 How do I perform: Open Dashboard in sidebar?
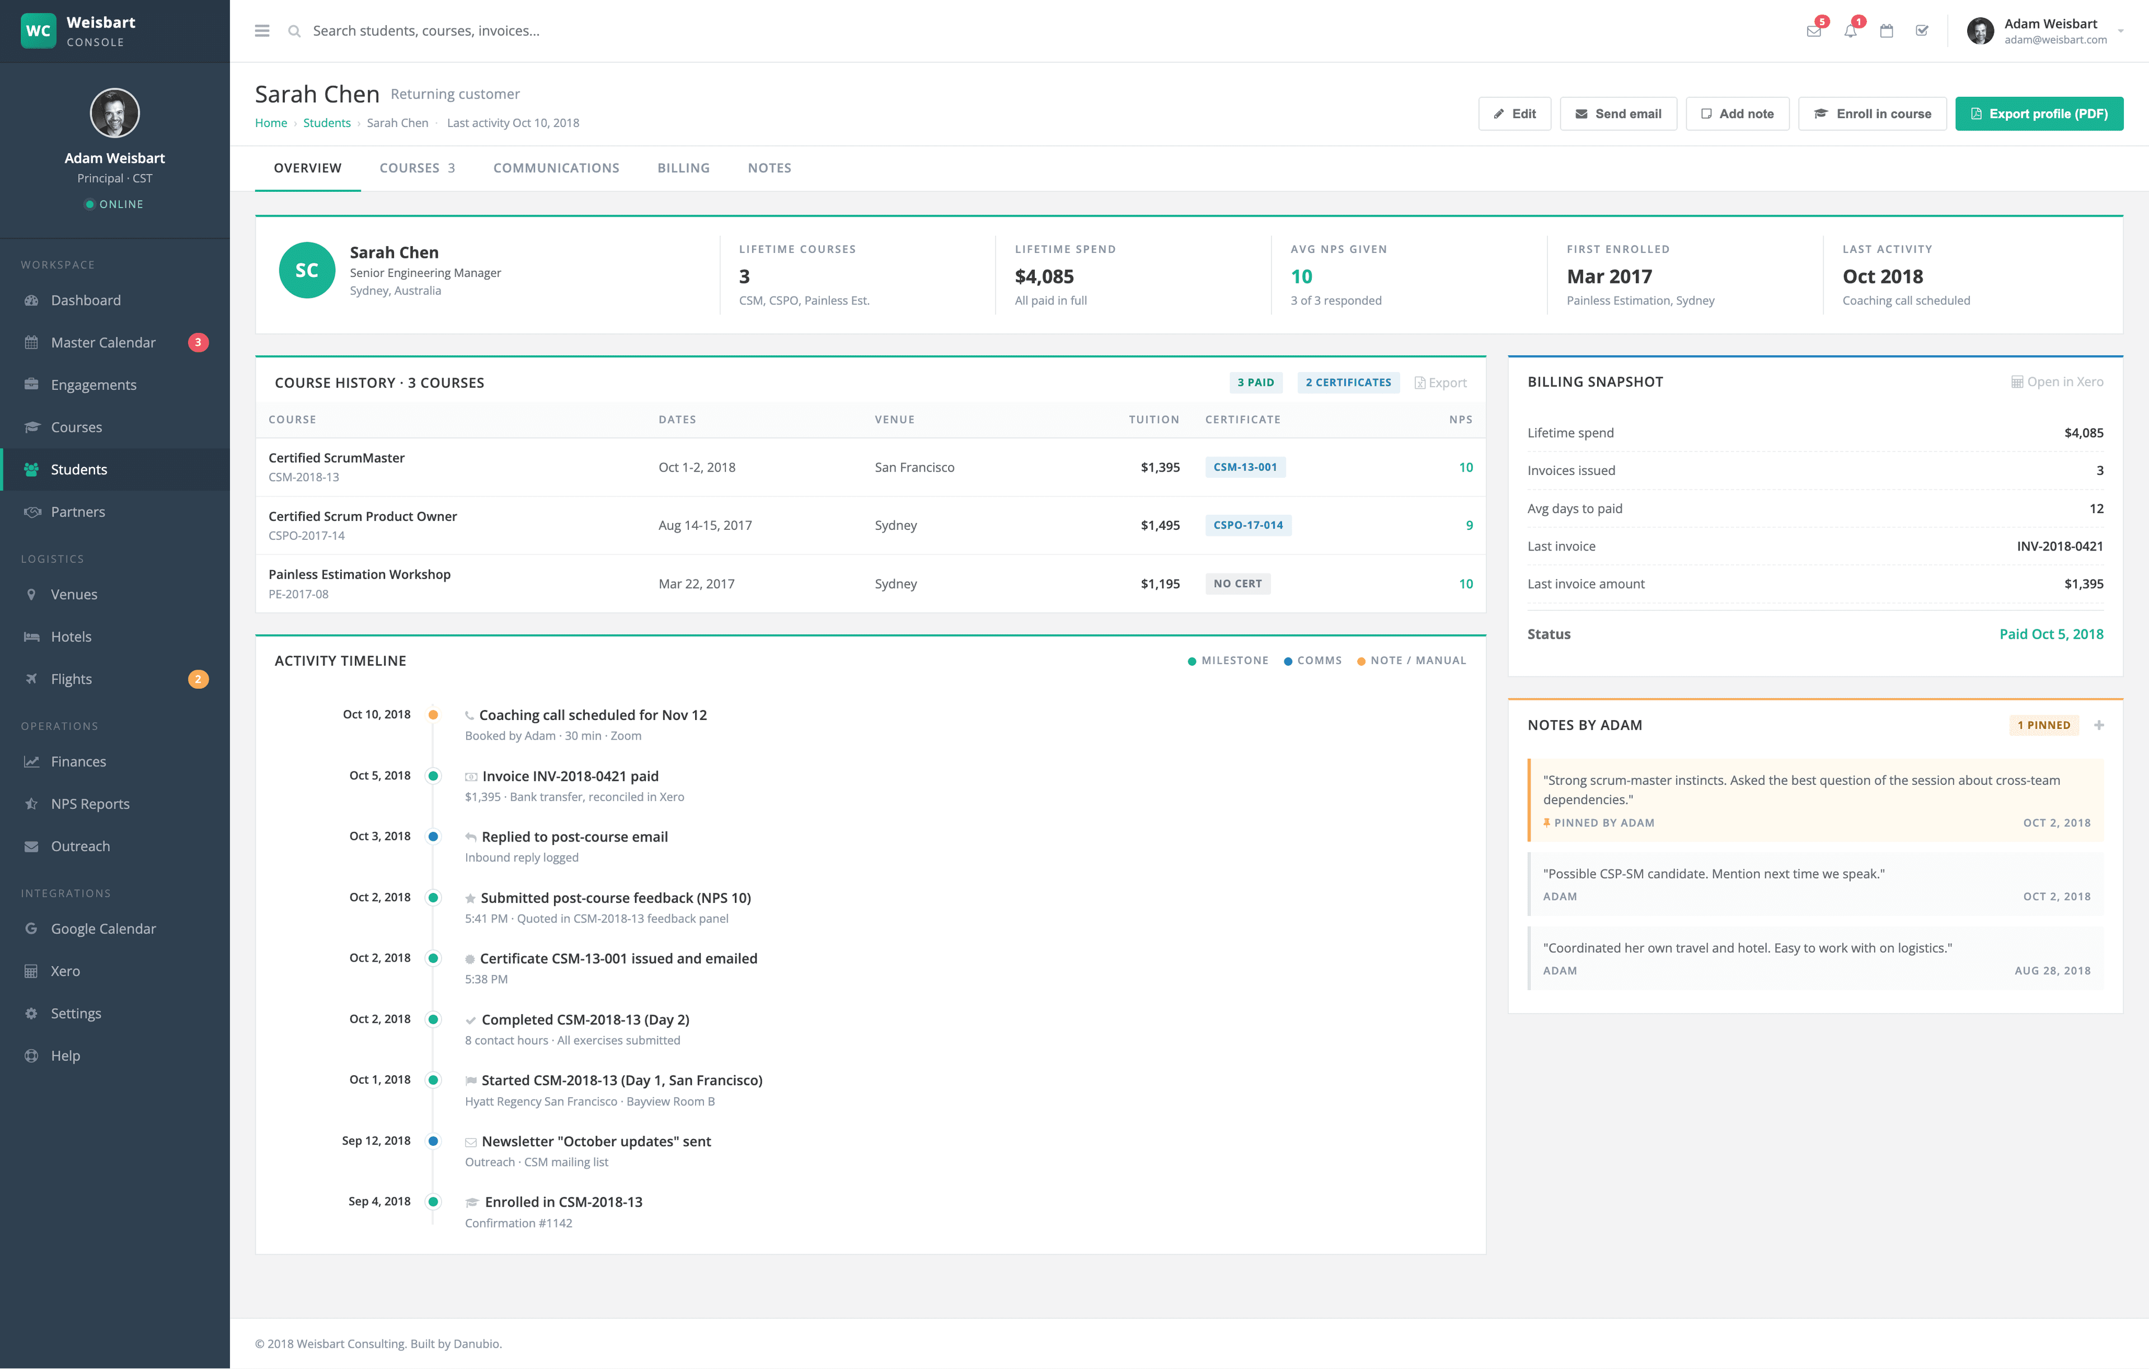pyautogui.click(x=114, y=300)
